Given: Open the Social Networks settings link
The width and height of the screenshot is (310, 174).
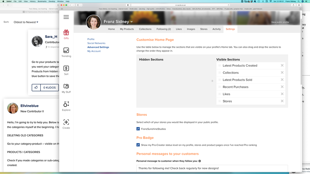Looking at the screenshot, I should [x=96, y=43].
